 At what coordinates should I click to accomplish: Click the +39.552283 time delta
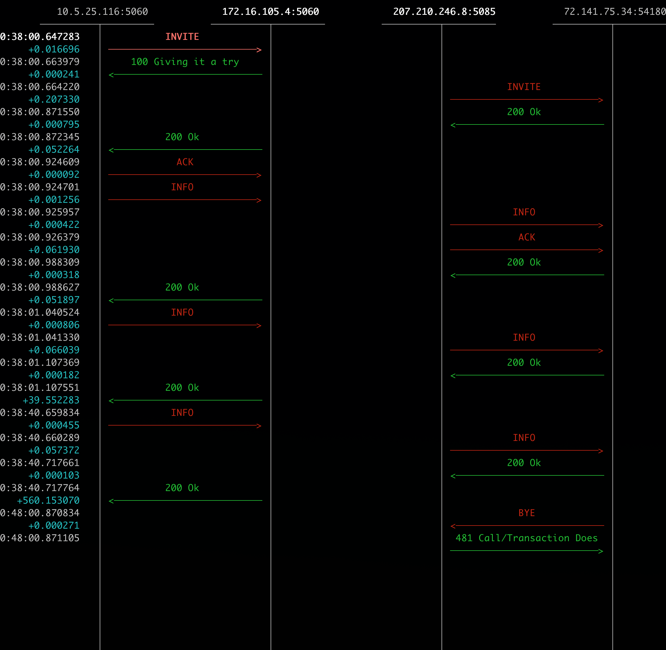tap(51, 400)
